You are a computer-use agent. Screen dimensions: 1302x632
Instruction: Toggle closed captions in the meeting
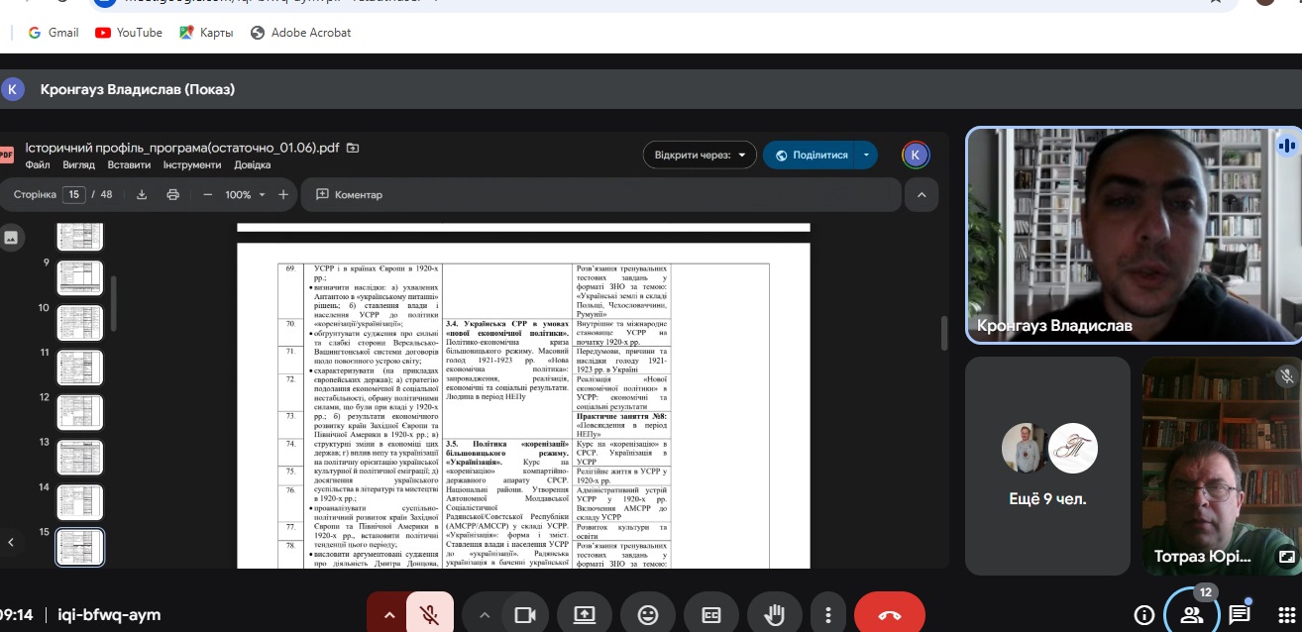[710, 615]
